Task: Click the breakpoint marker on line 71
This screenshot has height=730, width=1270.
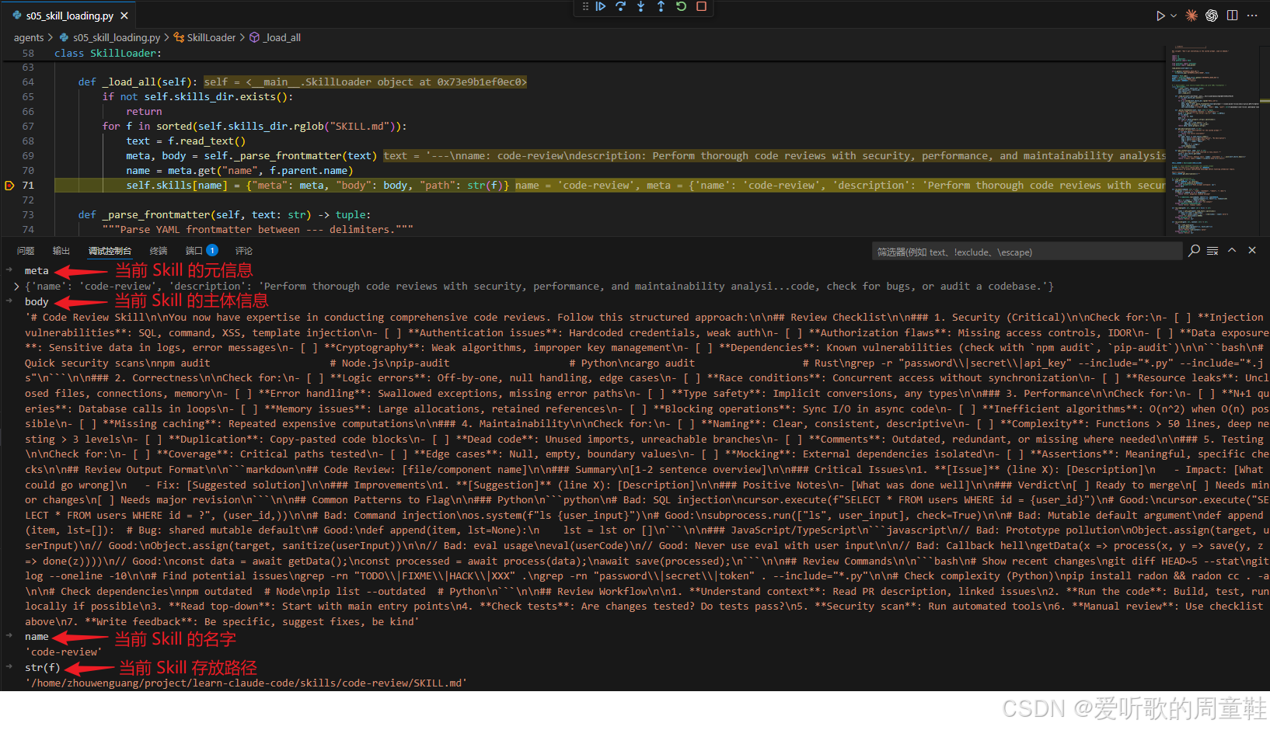Action: [x=9, y=186]
